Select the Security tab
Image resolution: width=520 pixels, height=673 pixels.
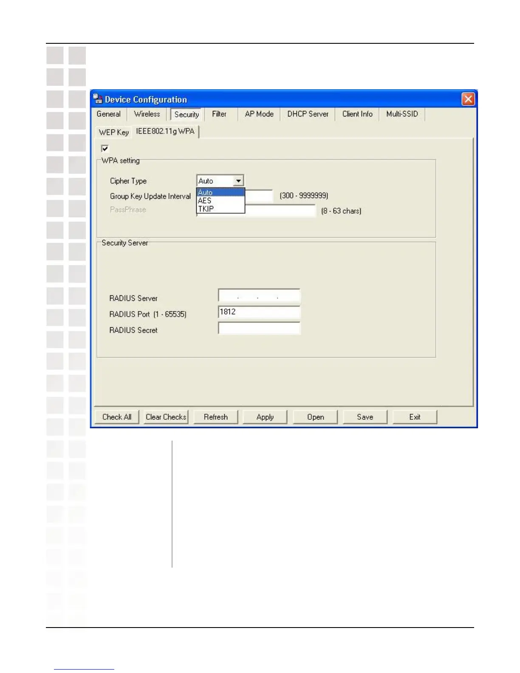click(187, 114)
